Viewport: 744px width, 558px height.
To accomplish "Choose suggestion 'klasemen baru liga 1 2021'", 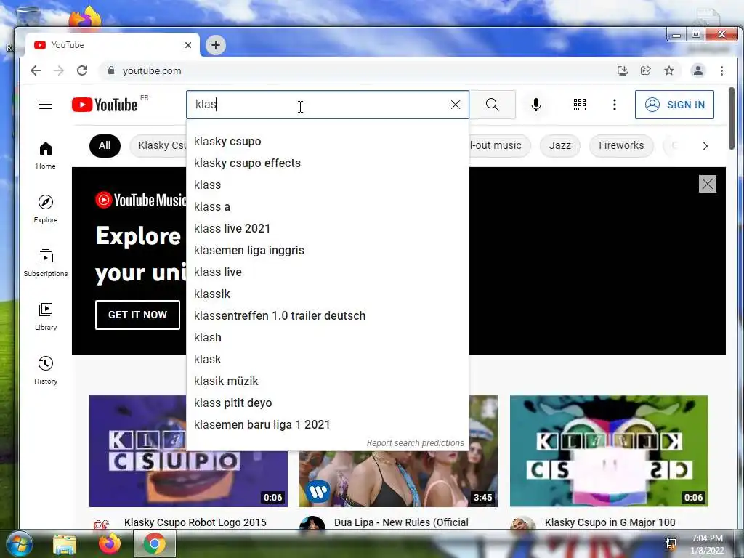I will point(328,425).
